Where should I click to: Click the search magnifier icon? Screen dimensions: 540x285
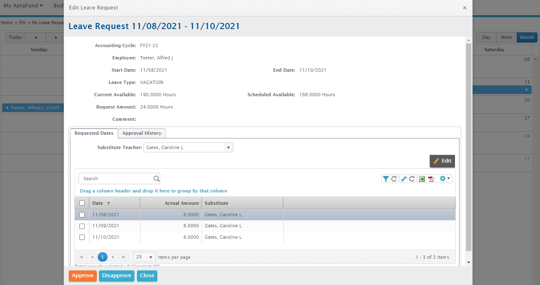(x=156, y=179)
